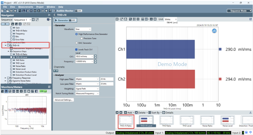Viewport: 253px width, 135px height.
Task: Click the sequence settings icon next to Sequence 1
Action: click(x=33, y=20)
